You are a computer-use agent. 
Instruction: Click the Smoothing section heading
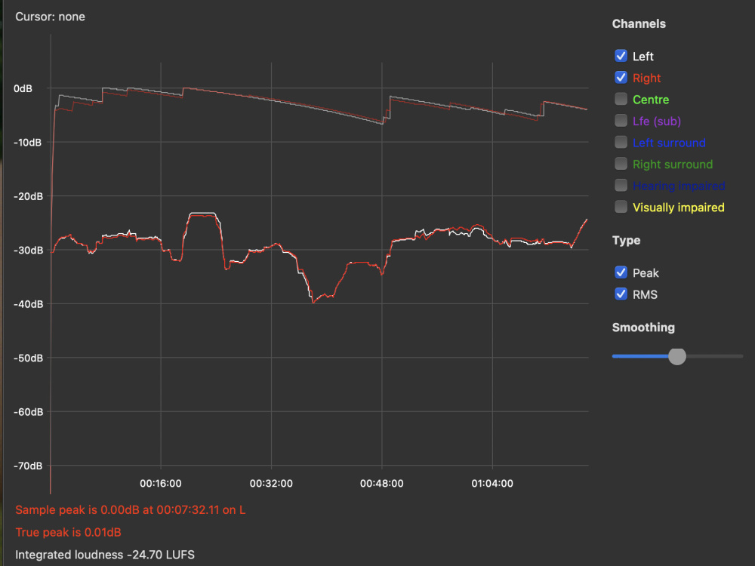[x=643, y=328]
